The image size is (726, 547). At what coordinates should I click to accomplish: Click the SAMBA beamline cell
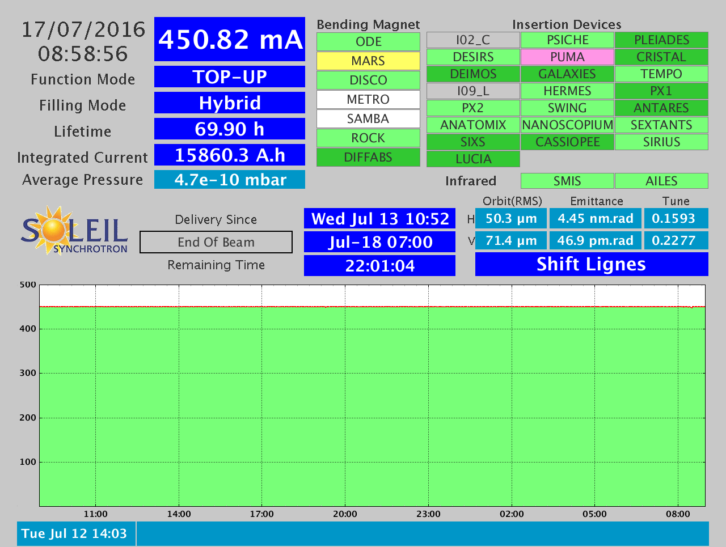pos(368,118)
